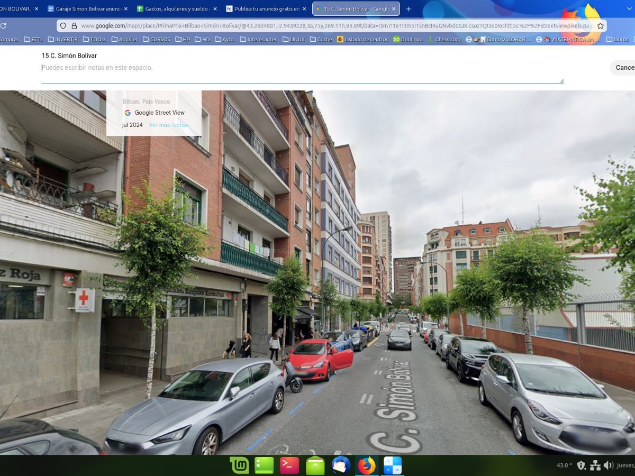The width and height of the screenshot is (635, 476).
Task: Mute audio with the speaker tray icon
Action: coord(606,465)
